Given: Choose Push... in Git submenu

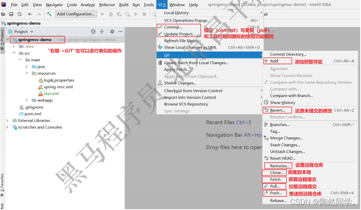Looking at the screenshot, I should tap(310, 193).
